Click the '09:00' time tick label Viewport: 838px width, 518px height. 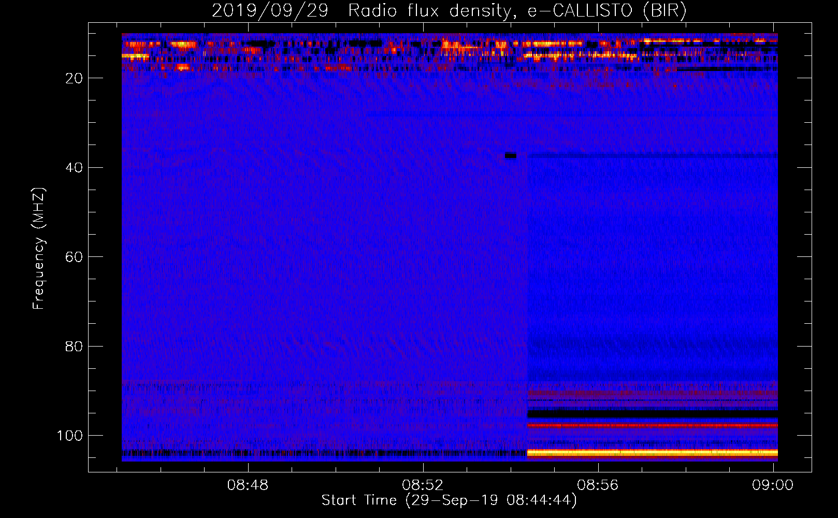[773, 485]
